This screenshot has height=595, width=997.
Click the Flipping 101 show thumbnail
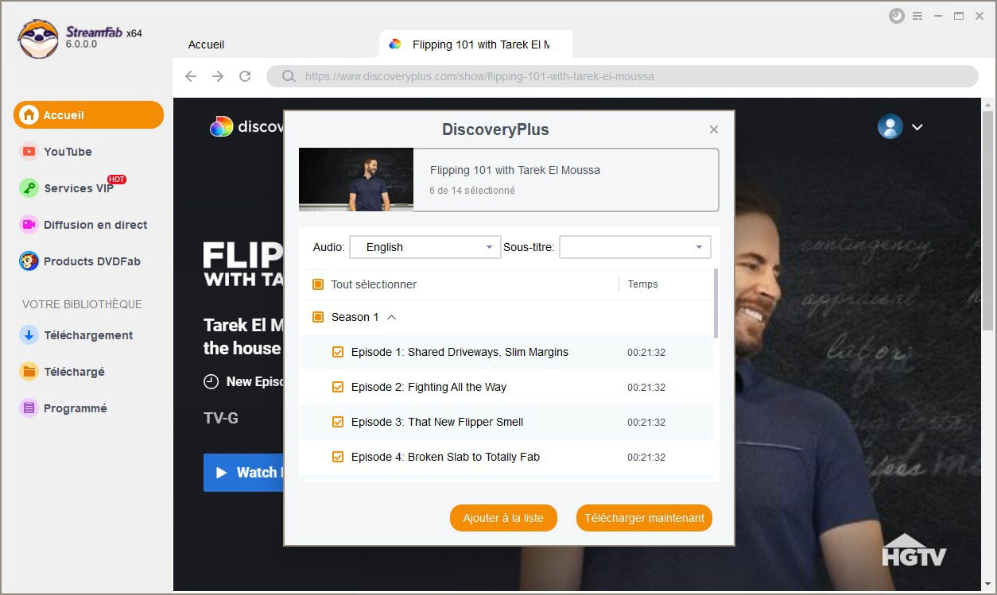coord(356,180)
